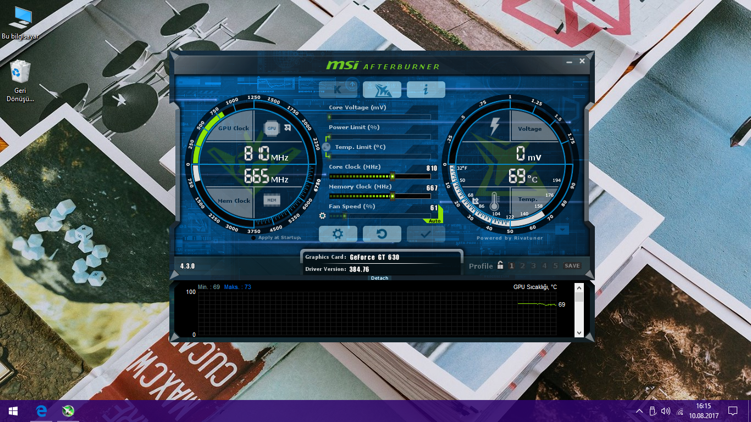Show hidden tray icons chevron
The image size is (751, 422).
(639, 411)
